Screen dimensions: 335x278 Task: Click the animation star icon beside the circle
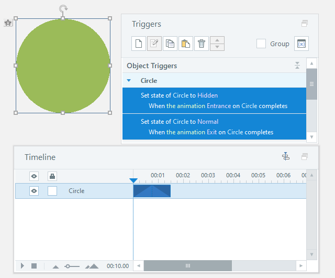point(8,23)
